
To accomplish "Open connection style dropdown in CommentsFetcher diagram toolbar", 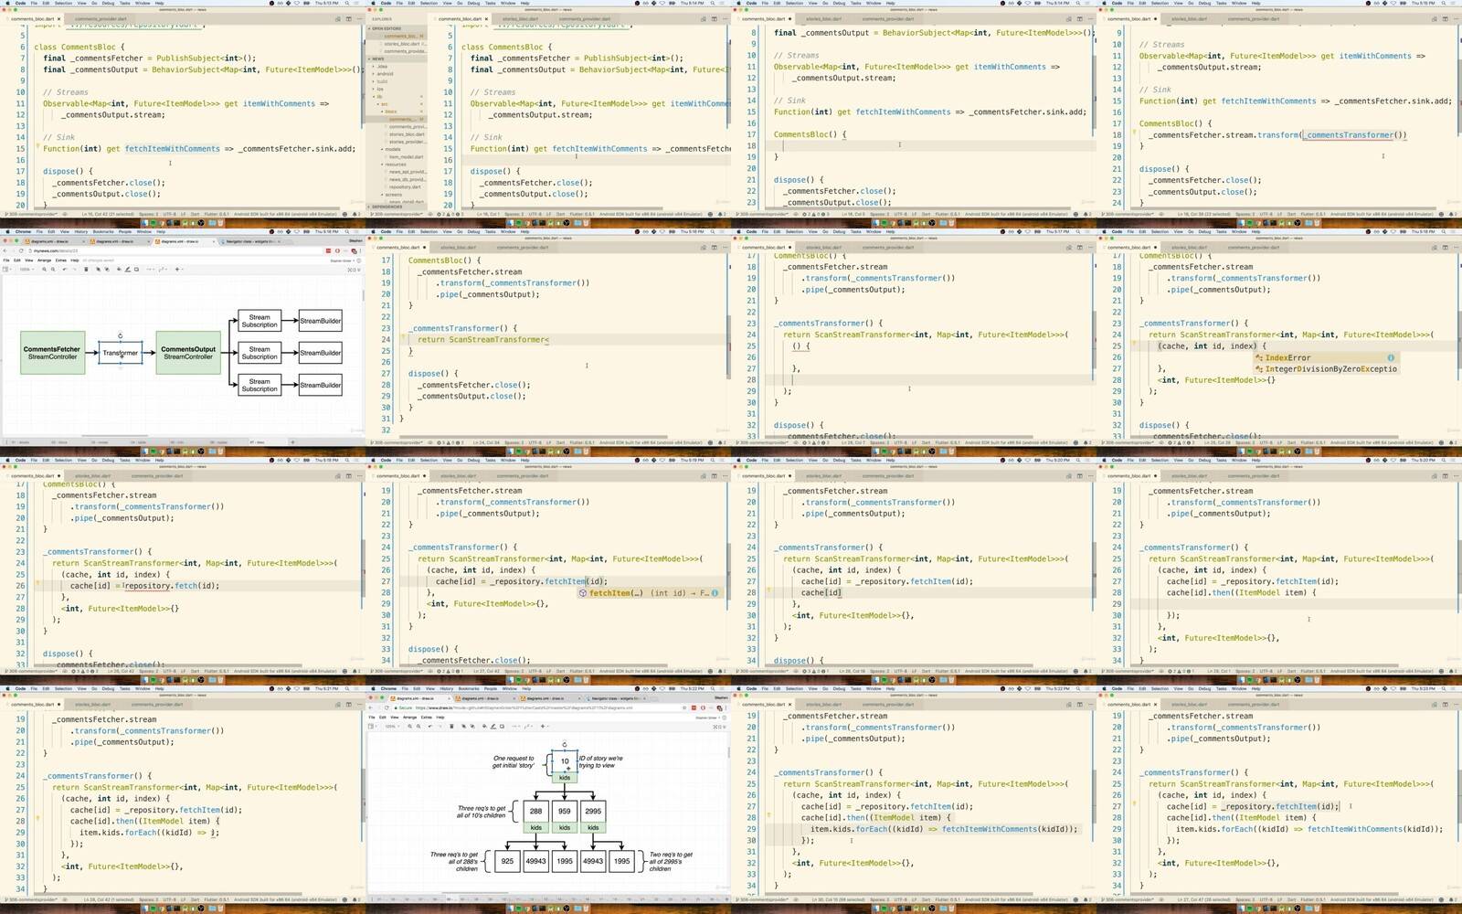I will (x=150, y=269).
